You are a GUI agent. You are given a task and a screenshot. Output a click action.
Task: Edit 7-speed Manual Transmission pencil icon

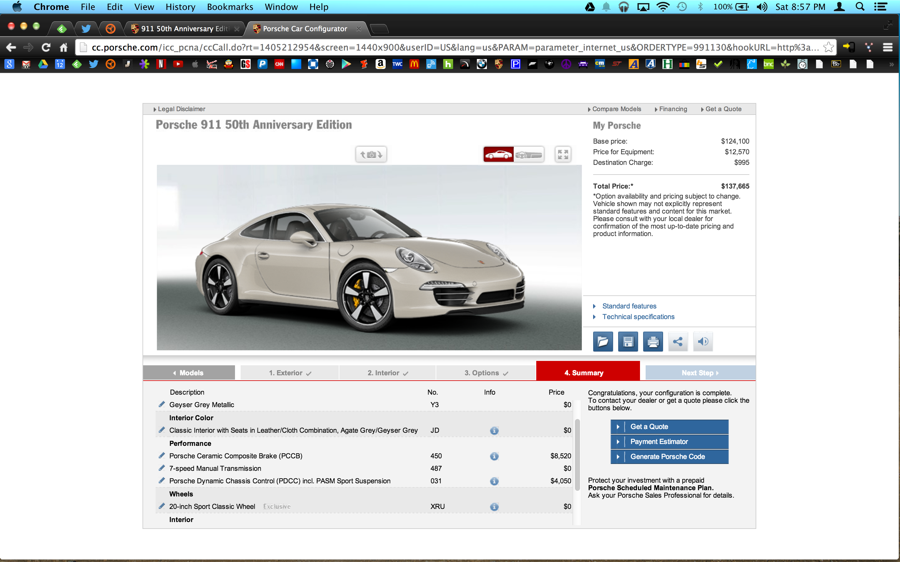point(162,468)
